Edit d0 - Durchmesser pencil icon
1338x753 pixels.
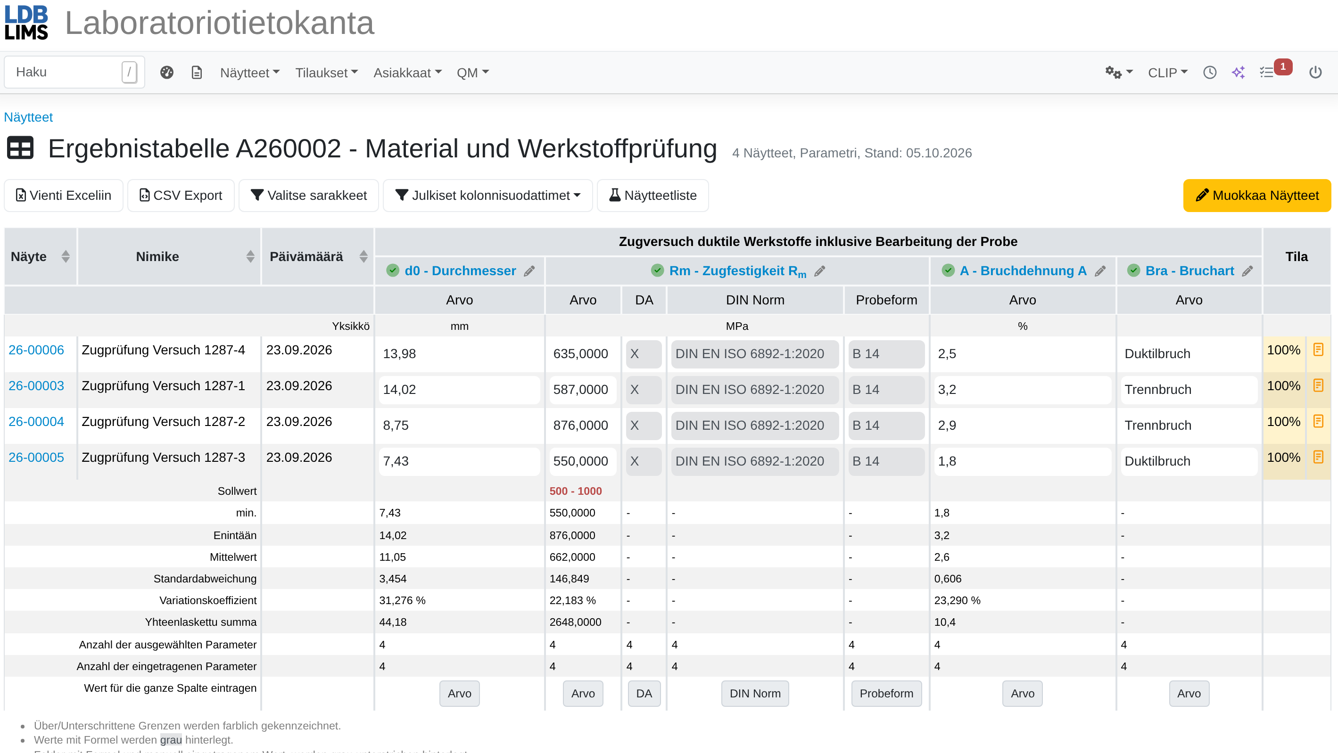[x=529, y=271]
